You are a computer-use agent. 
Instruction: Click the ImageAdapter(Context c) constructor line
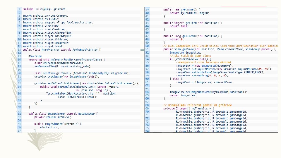58,124
